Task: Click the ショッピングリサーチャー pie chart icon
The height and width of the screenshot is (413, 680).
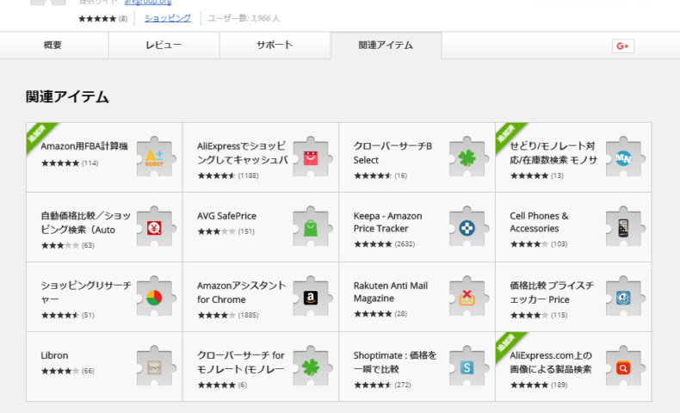Action: 156,297
